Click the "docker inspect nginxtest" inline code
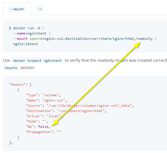 click(37, 61)
